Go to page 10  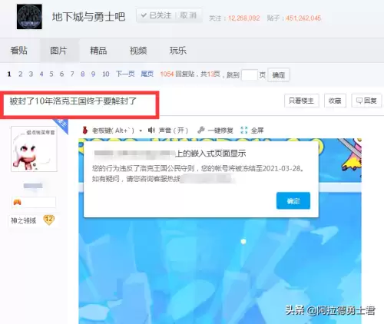[x=105, y=74]
